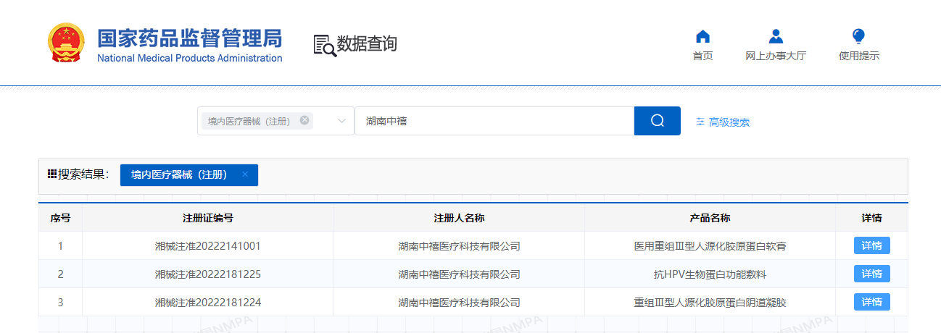Expand the category dropdown arrow
The height and width of the screenshot is (333, 941).
click(341, 121)
